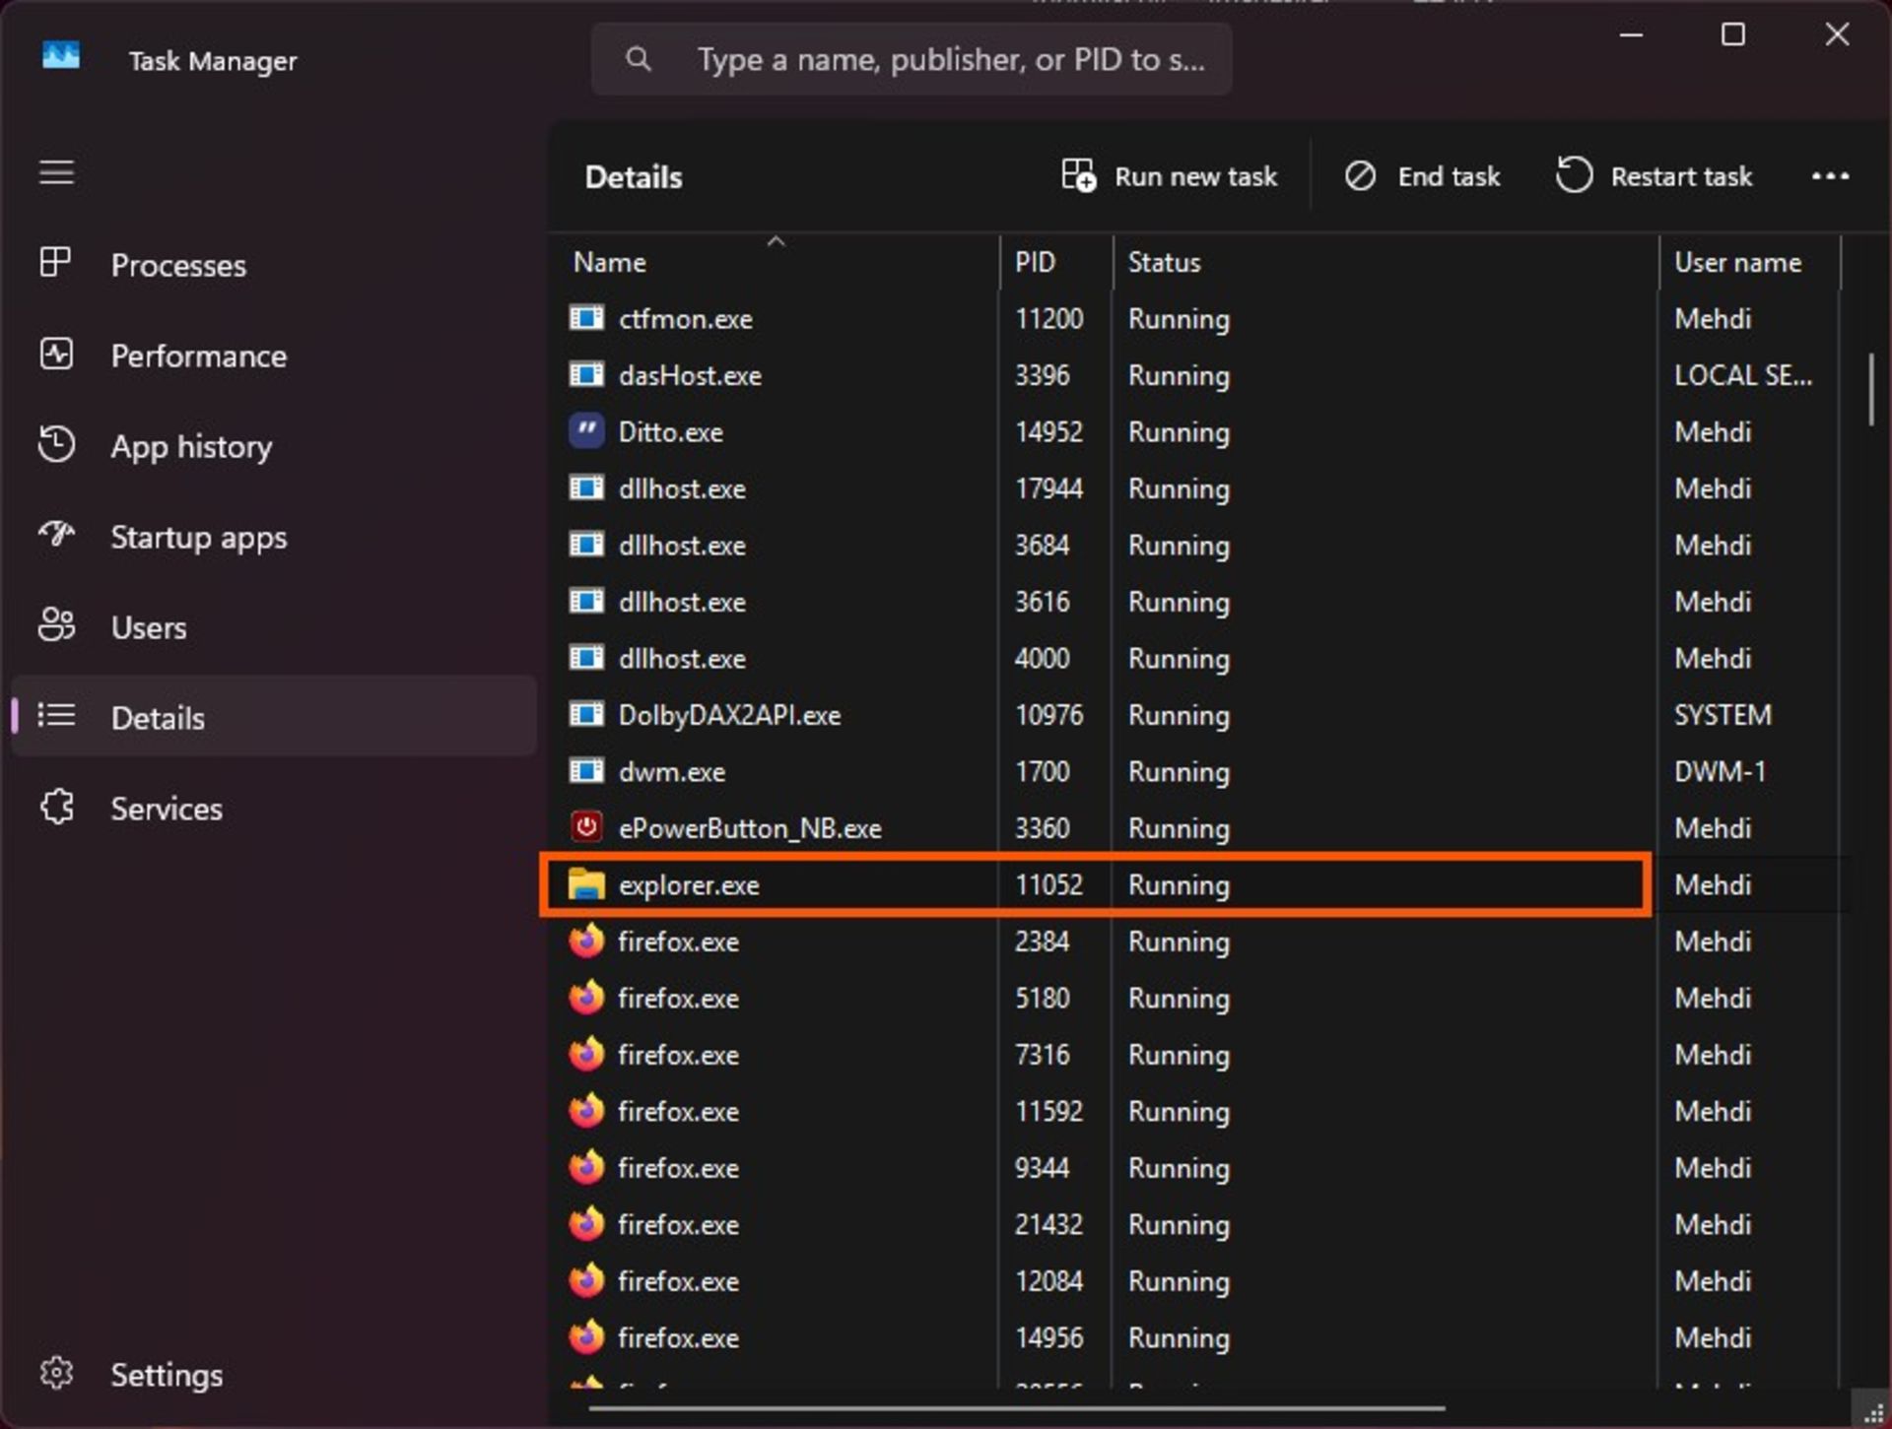Click the Run new task button
This screenshot has width=1892, height=1429.
[1169, 176]
